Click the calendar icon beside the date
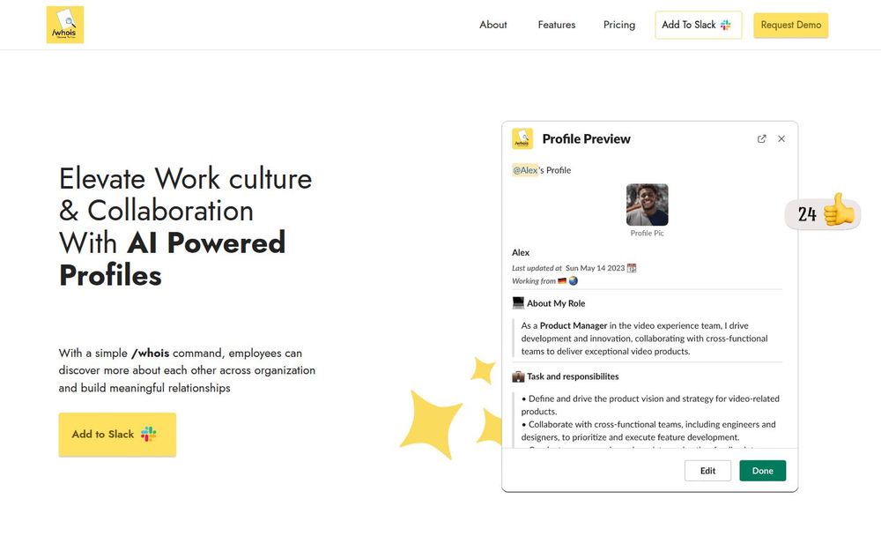The height and width of the screenshot is (551, 881). pos(632,268)
